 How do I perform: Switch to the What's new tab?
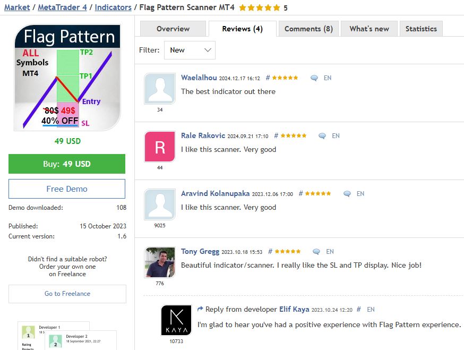[369, 29]
